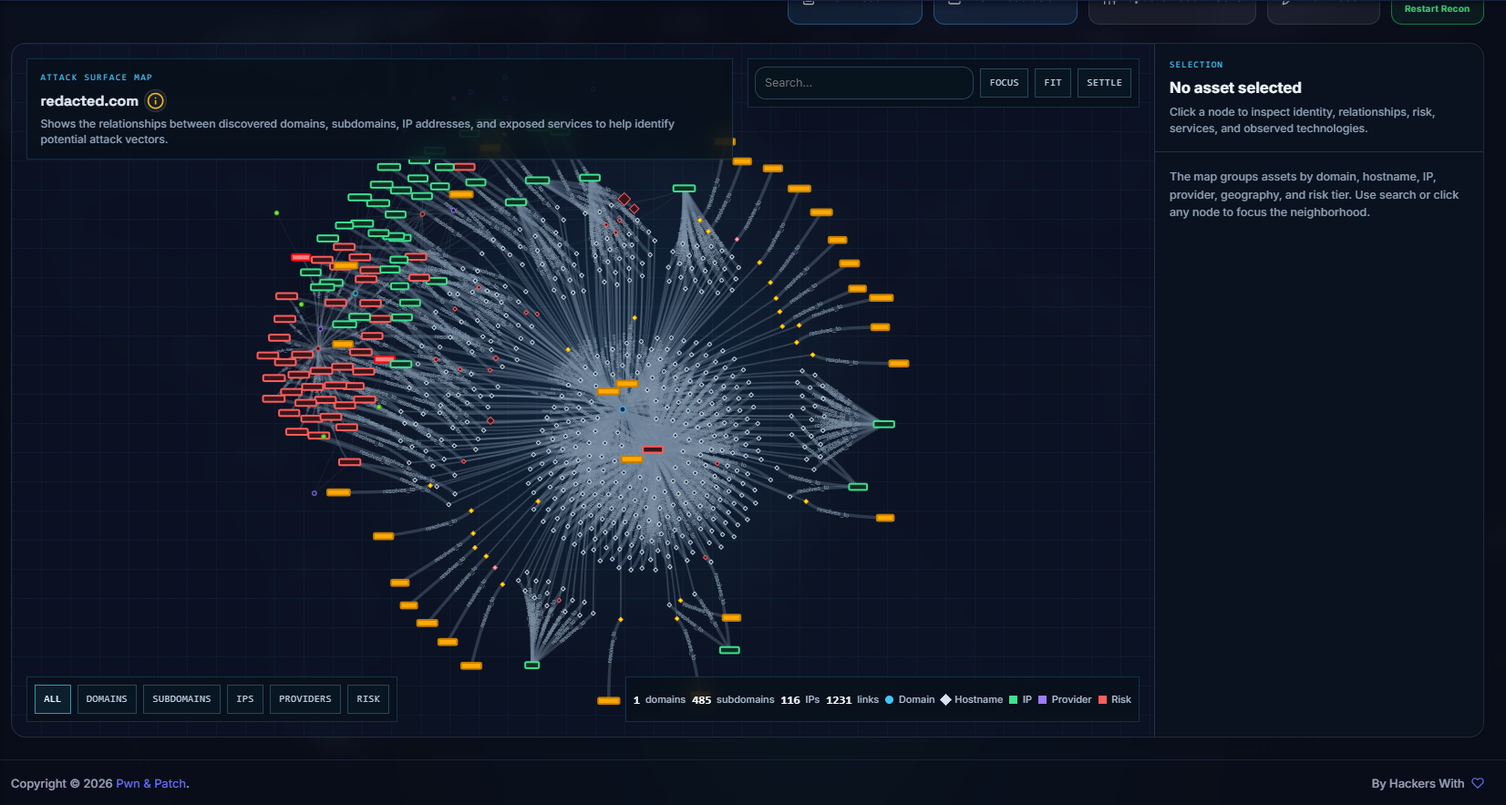Click the Hostname legend diamond

click(945, 700)
